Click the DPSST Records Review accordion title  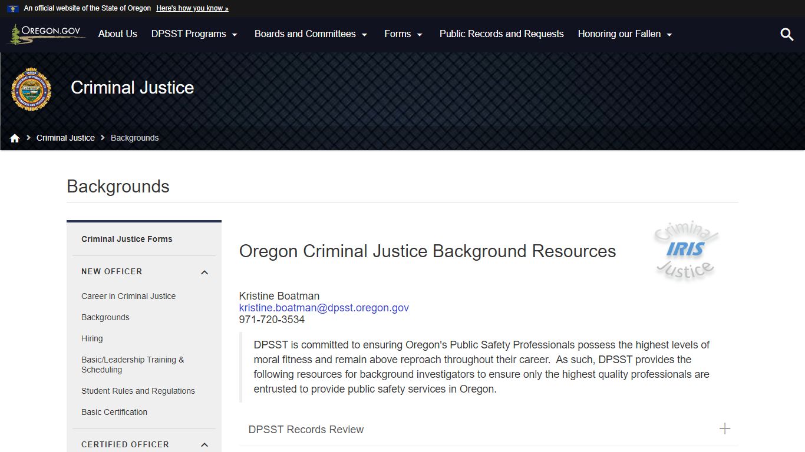(306, 430)
